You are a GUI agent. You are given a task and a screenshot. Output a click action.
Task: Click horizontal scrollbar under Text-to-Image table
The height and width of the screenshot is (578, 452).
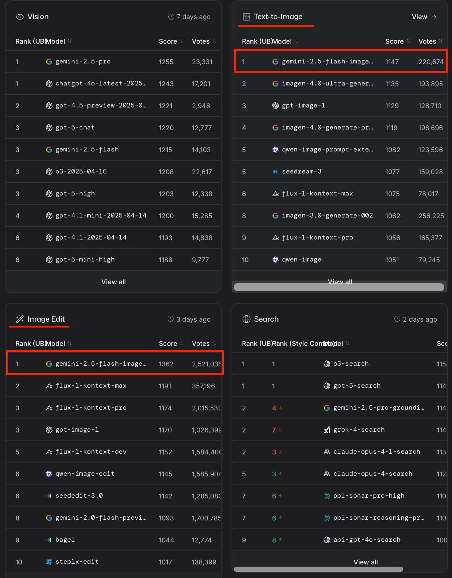339,287
